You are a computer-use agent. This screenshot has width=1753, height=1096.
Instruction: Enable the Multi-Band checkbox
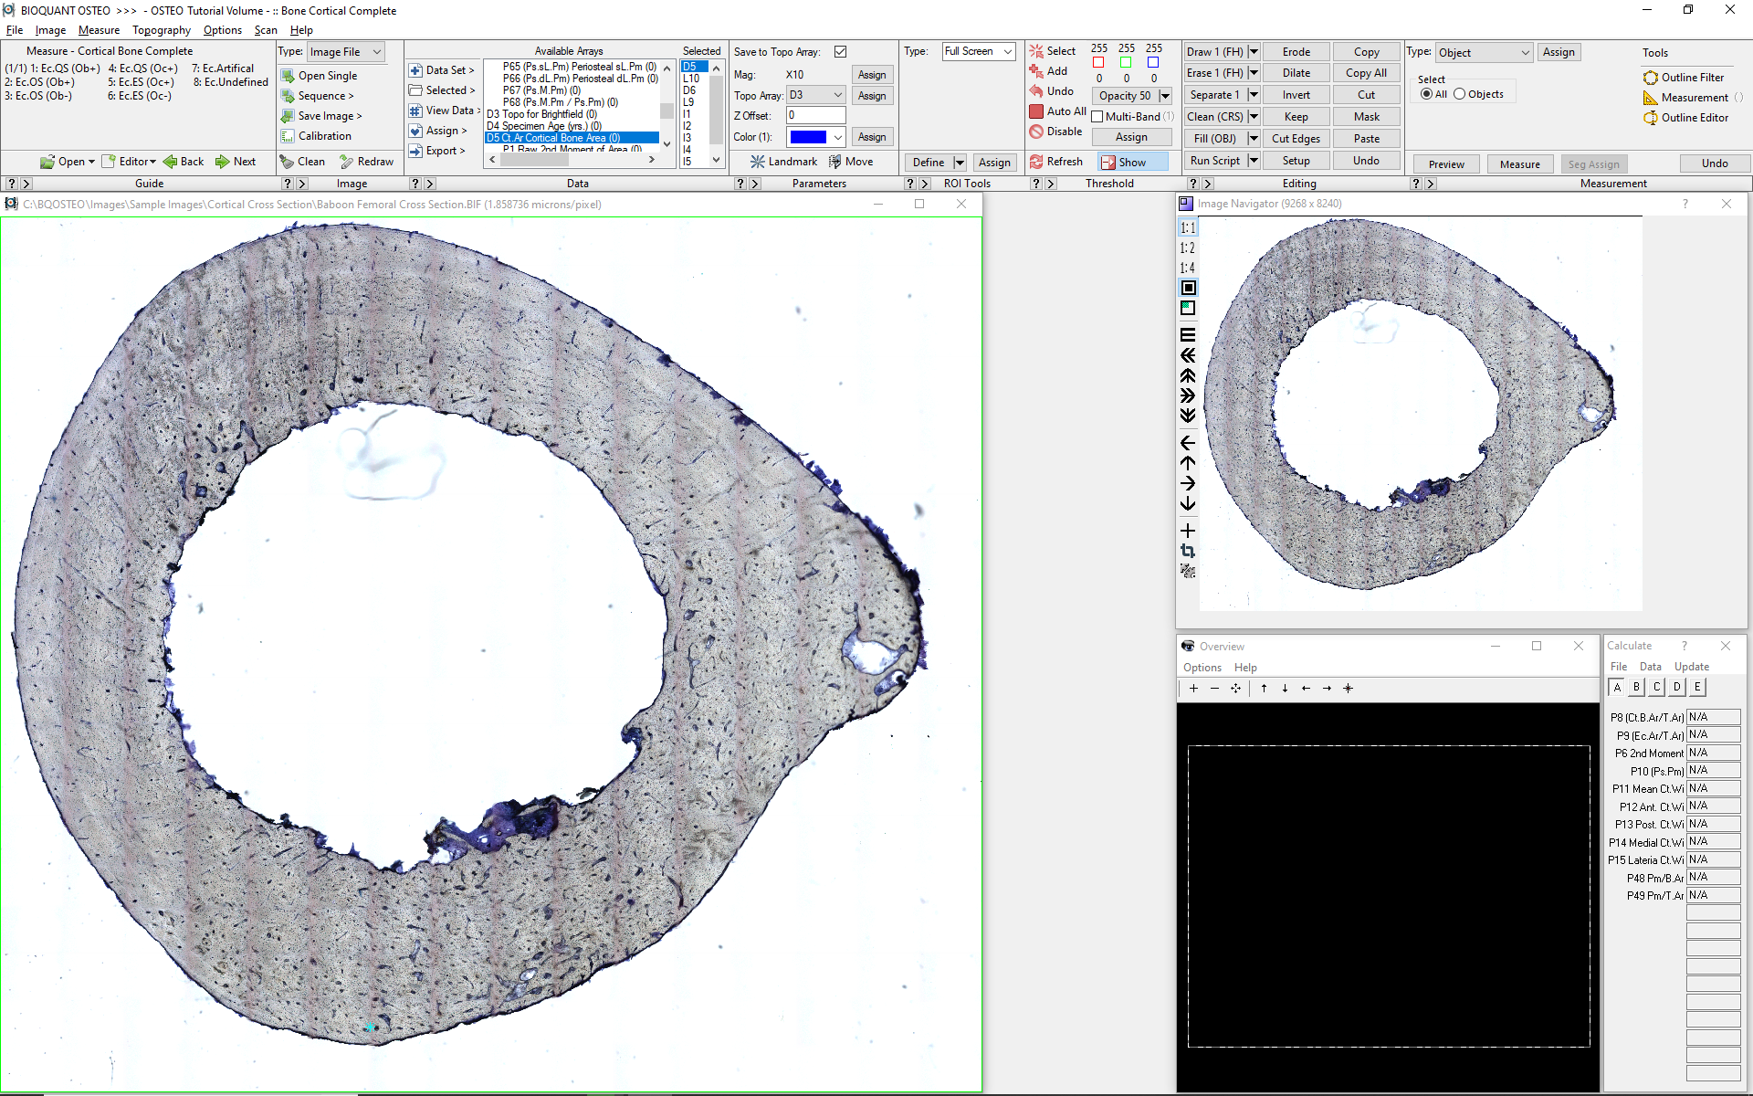tap(1097, 117)
